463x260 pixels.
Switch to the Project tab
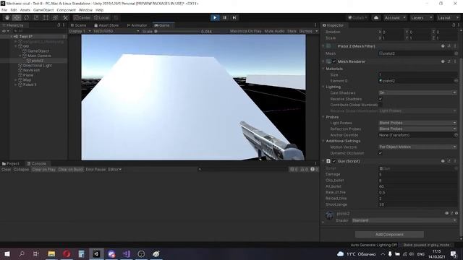click(11, 164)
